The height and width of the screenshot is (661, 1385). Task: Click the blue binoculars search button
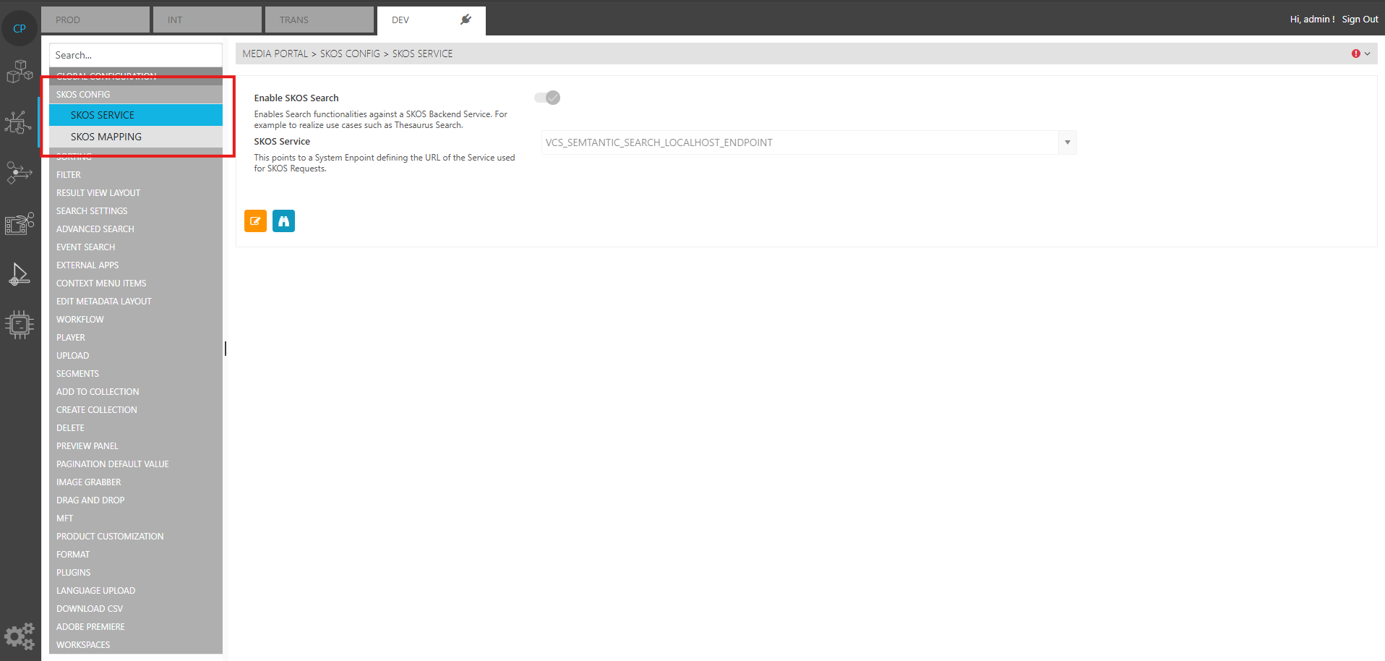[283, 221]
